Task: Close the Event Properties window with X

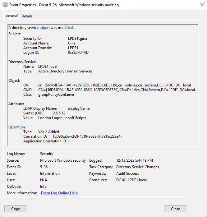Action: (202, 5)
